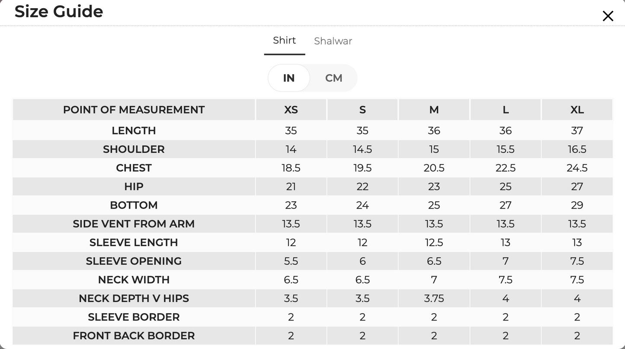Click the 3.75 neck depth value

coord(434,298)
